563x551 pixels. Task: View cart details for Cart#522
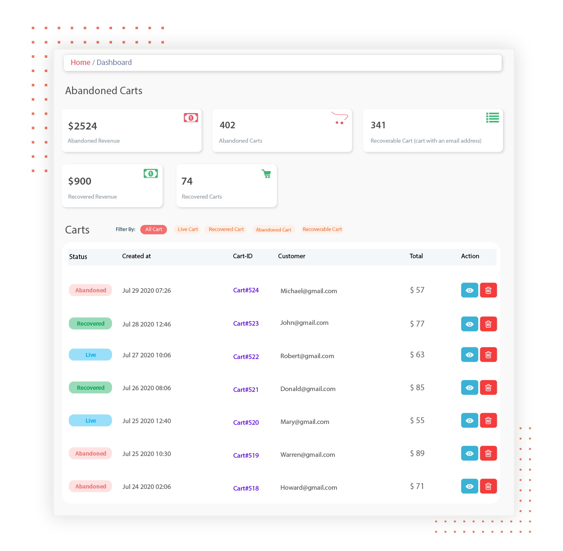coord(470,354)
